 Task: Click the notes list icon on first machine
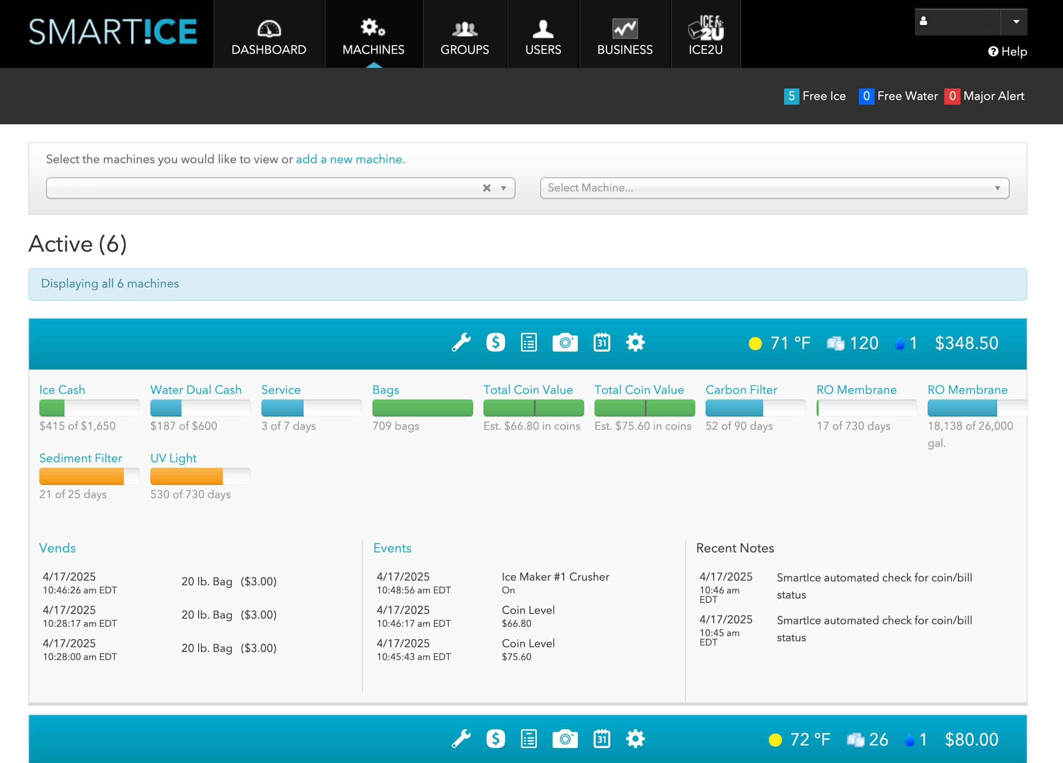pyautogui.click(x=529, y=343)
